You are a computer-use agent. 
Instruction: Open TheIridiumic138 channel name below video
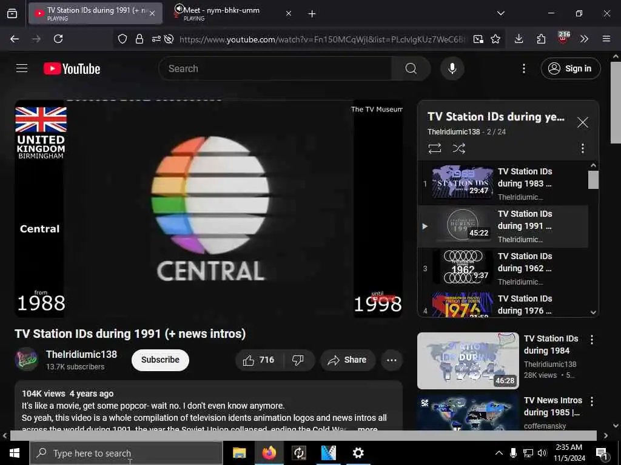tap(82, 354)
